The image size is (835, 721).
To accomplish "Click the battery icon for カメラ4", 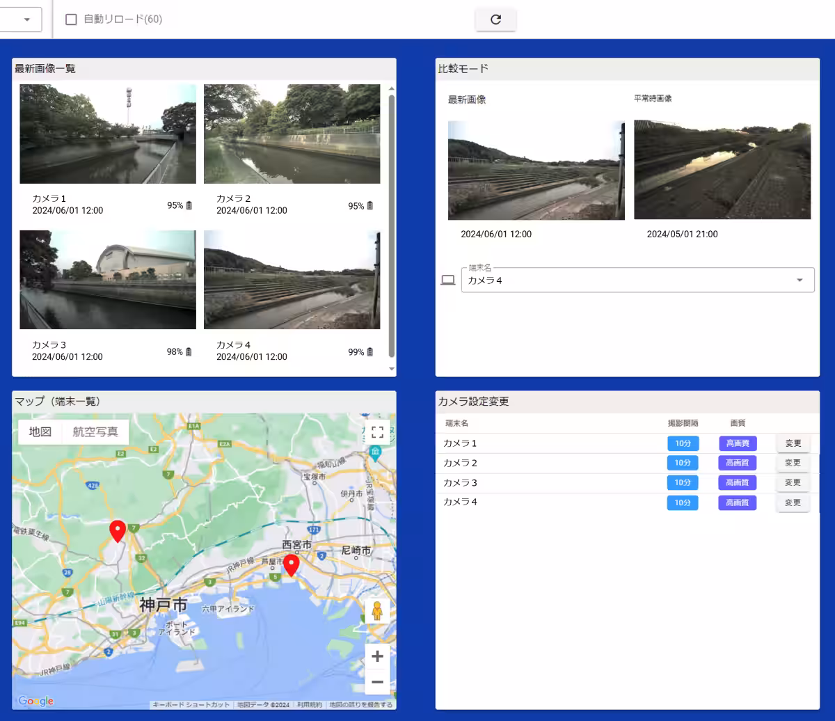I will 370,352.
